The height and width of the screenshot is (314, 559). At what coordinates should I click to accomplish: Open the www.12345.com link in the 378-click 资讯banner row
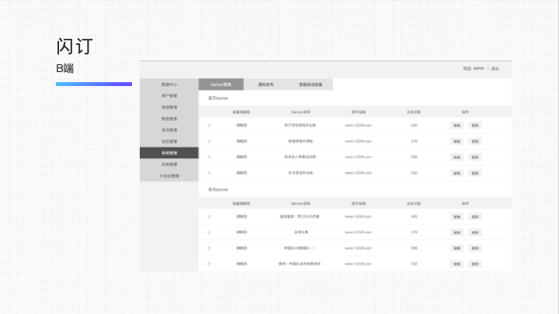[358, 232]
